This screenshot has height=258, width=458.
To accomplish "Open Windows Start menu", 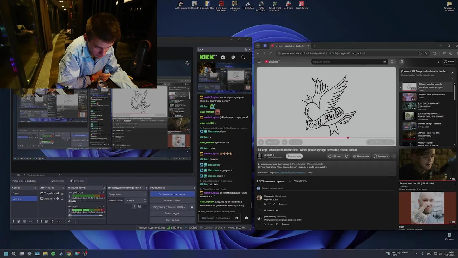I will coord(6,254).
